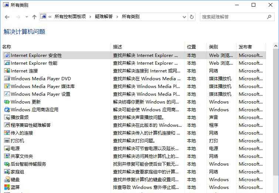Click the Windows 更新 troubleshooter icon

pos(7,102)
